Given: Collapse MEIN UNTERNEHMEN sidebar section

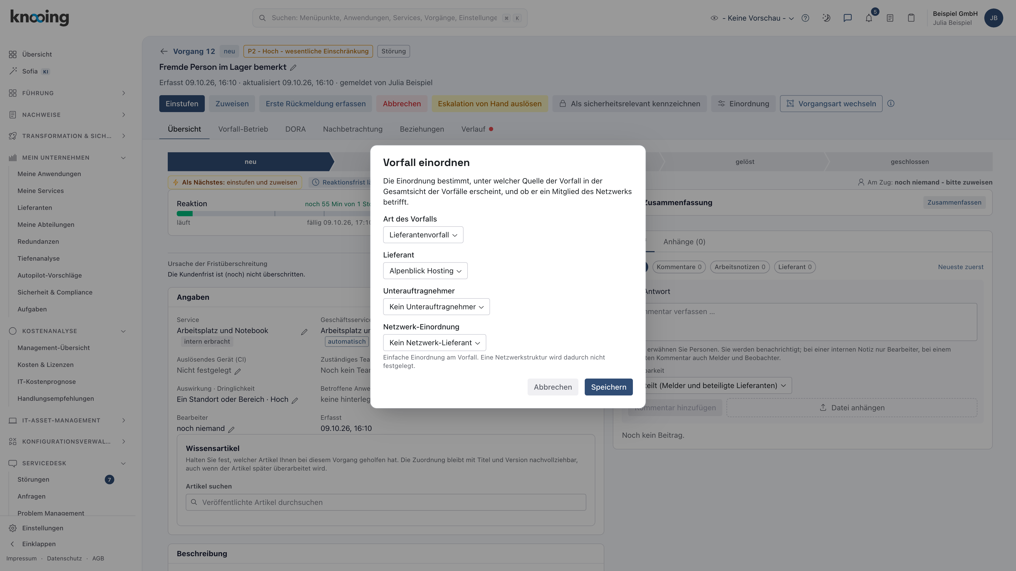Looking at the screenshot, I should point(67,158).
